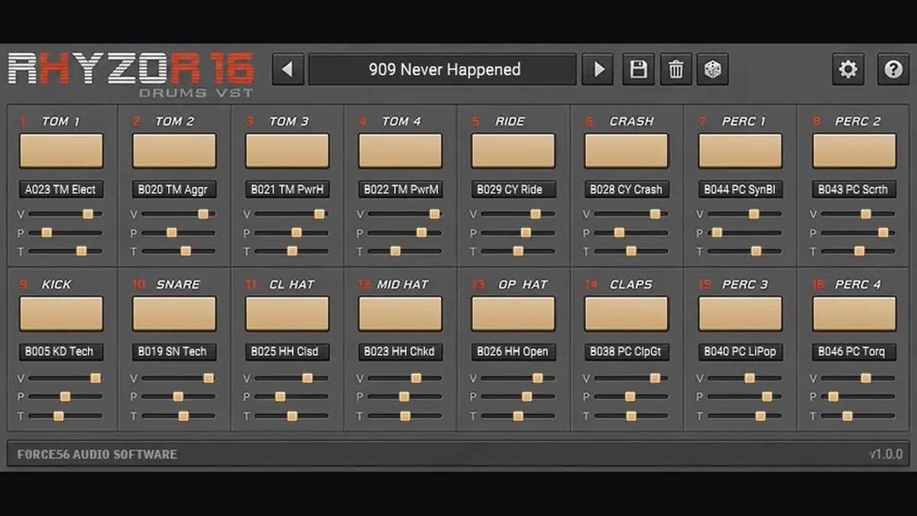917x516 pixels.
Task: Hit the PERC 2 pad
Action: click(854, 151)
